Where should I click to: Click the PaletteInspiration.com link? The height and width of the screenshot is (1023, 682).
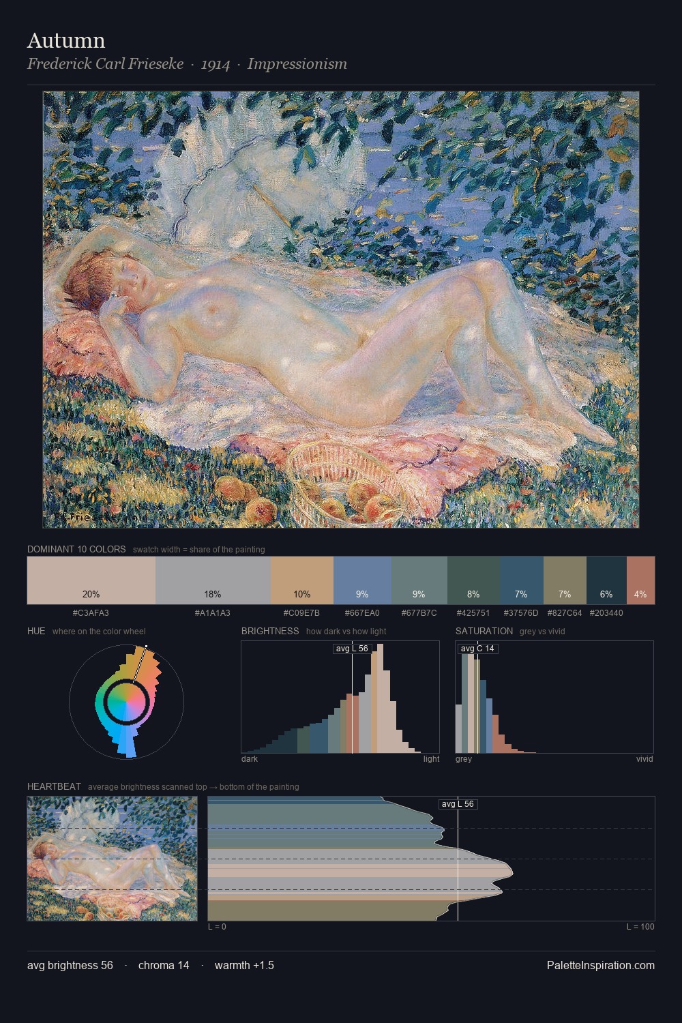(601, 965)
